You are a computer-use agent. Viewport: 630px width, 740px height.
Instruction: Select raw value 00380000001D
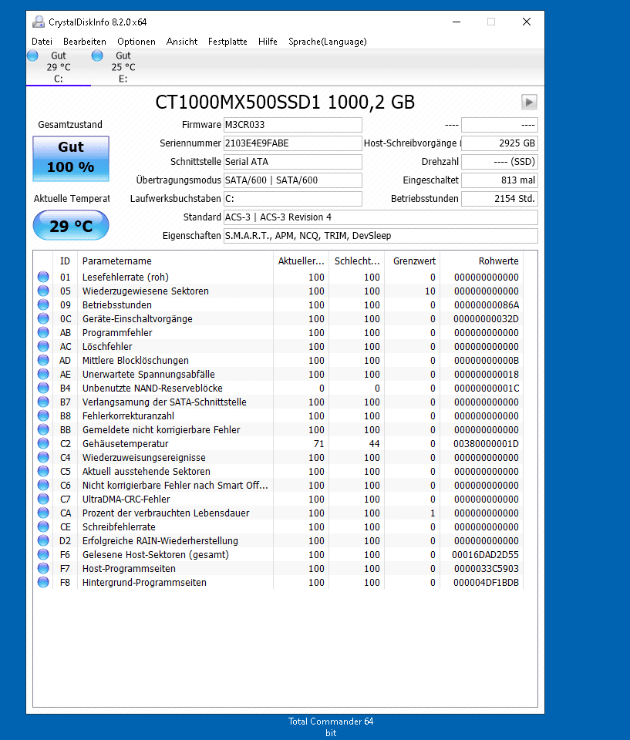click(486, 444)
